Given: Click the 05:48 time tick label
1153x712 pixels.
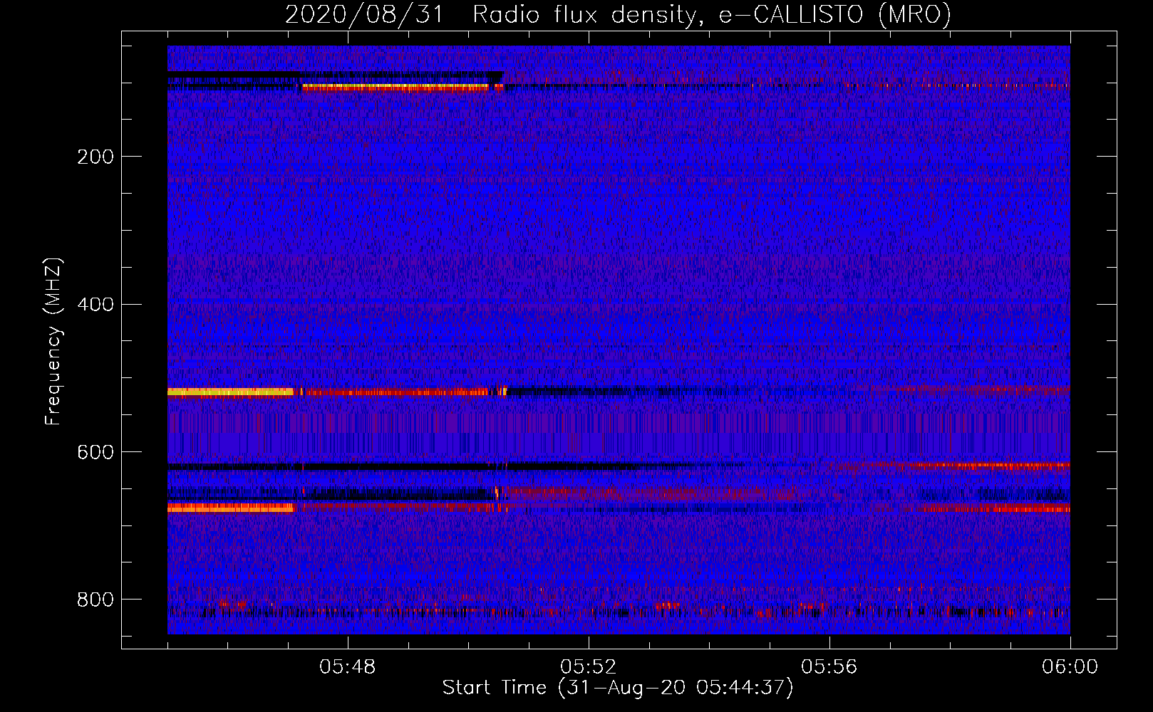Looking at the screenshot, I should pyautogui.click(x=347, y=667).
